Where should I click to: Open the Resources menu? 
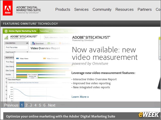125,9
